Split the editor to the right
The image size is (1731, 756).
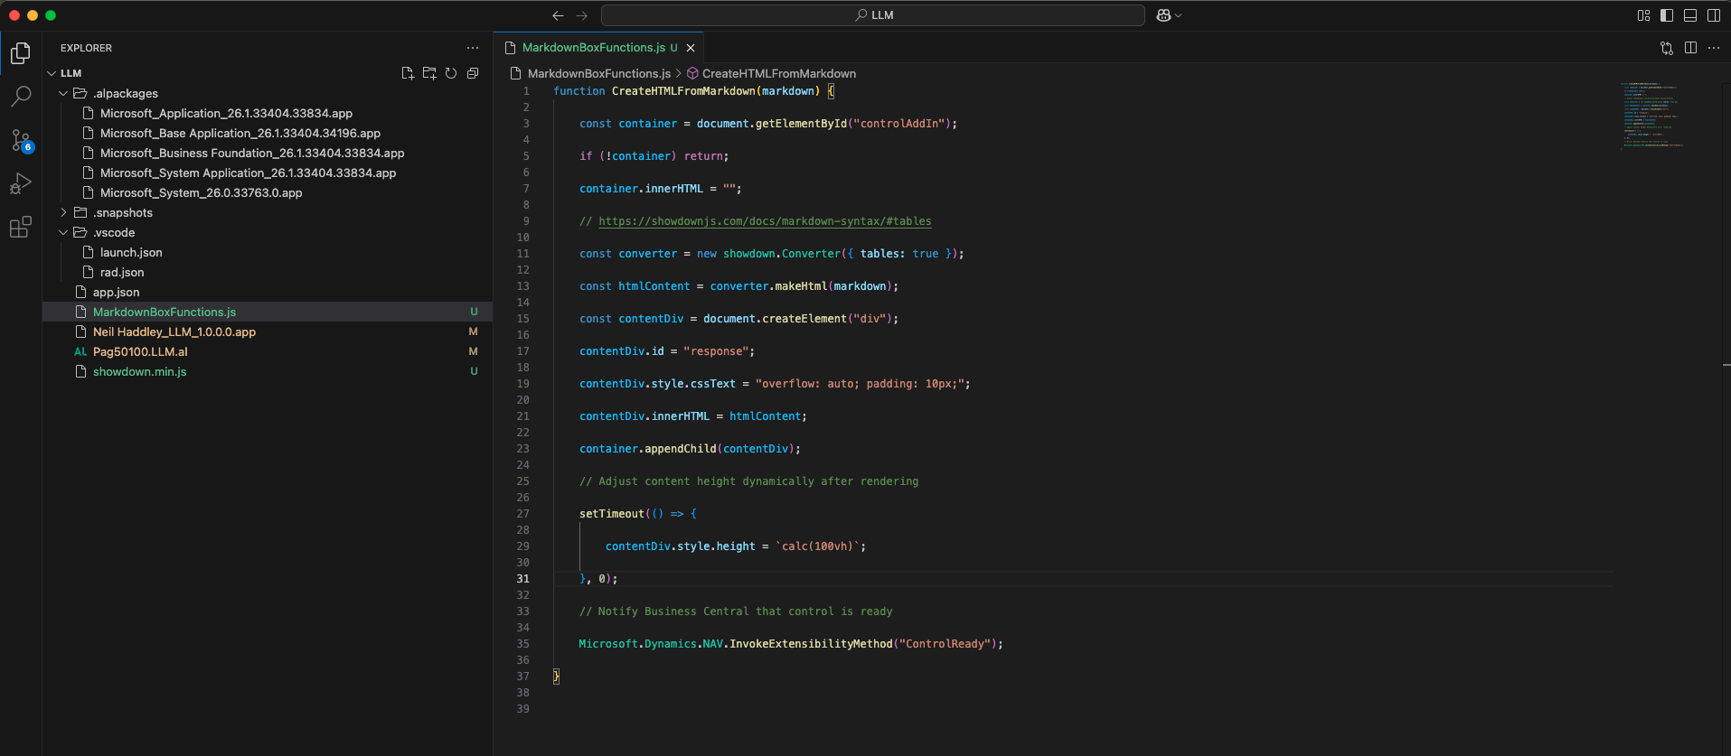[1690, 48]
